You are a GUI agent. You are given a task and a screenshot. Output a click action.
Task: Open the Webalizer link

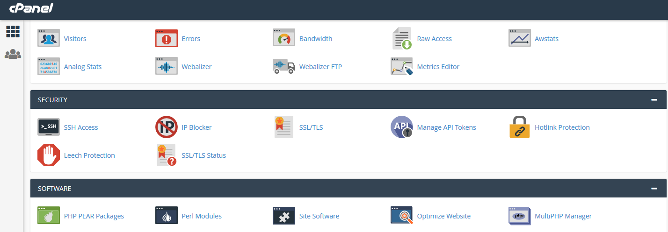tap(196, 67)
